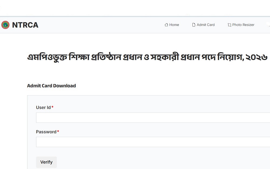Open the Photo Resizer menu item
The height and width of the screenshot is (169, 270).
point(243,25)
